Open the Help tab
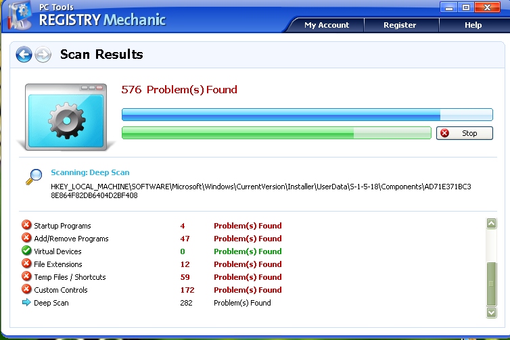Screen dimensions: 510x340 pyautogui.click(x=473, y=25)
